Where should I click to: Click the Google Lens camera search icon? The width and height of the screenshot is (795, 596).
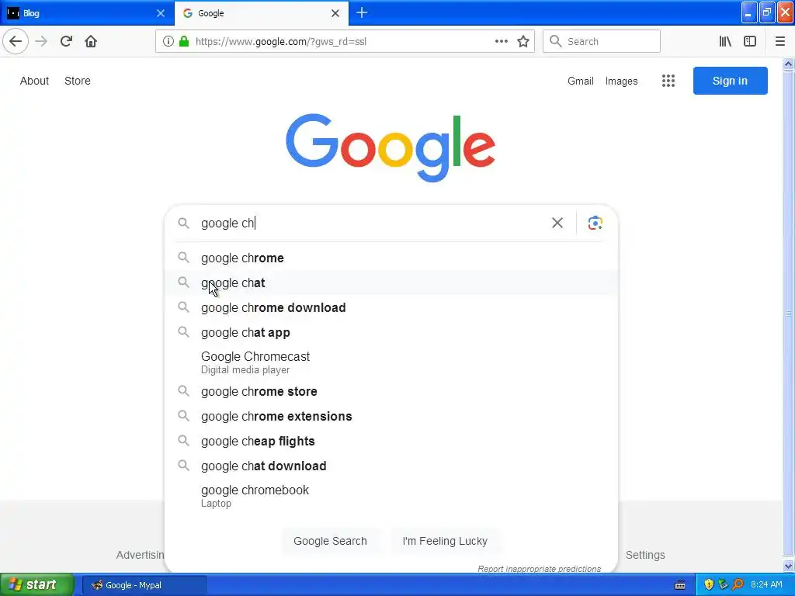[595, 223]
